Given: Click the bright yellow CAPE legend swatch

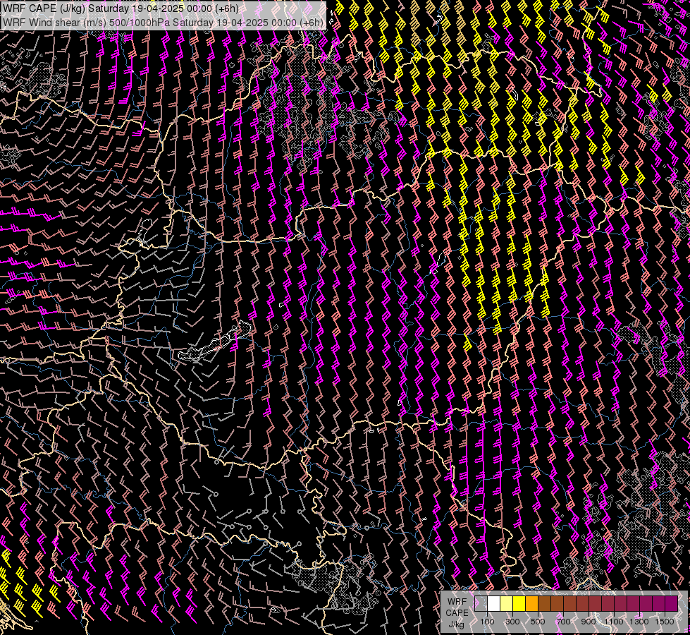Looking at the screenshot, I should click(x=519, y=604).
